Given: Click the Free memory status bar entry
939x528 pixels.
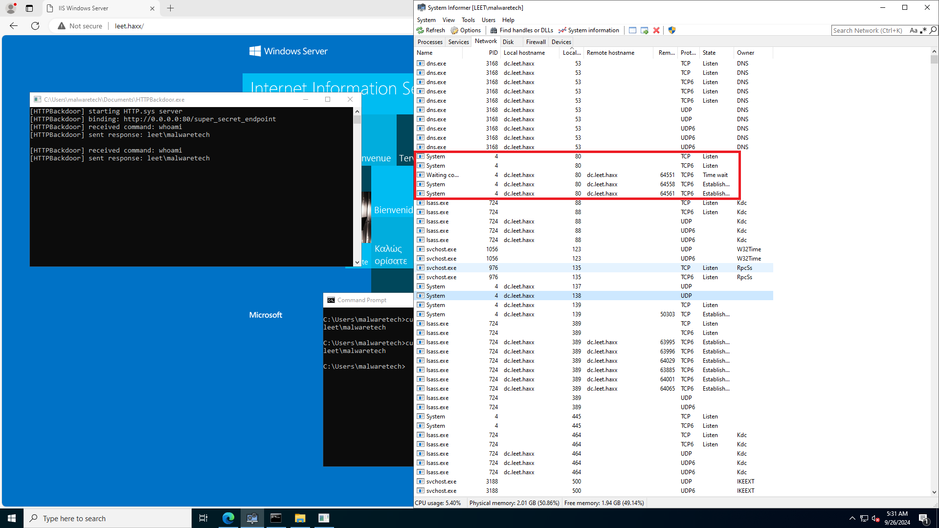Looking at the screenshot, I should click(x=604, y=503).
